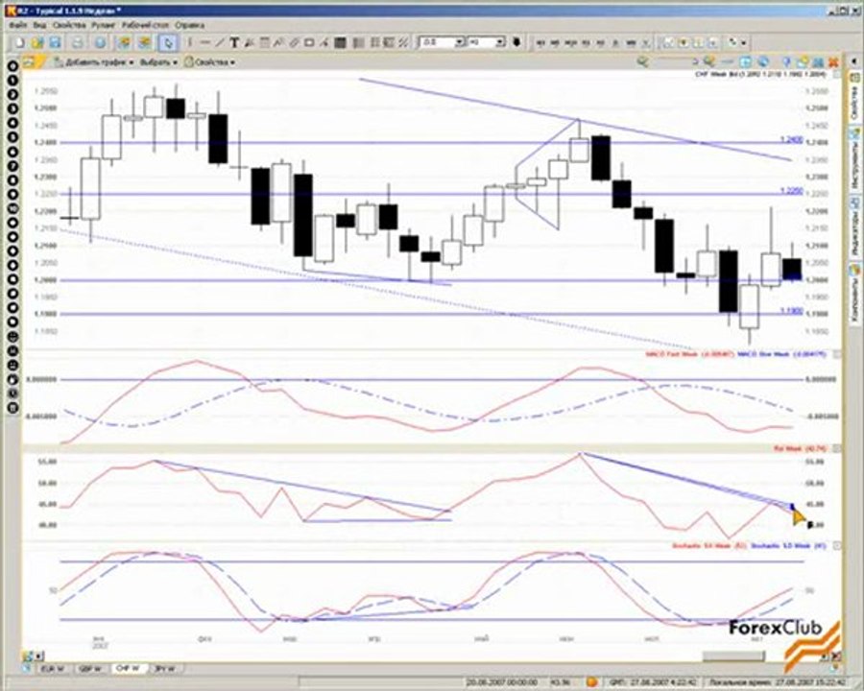864x691 pixels.
Task: Click the bottom round button in left strip
Action: point(12,408)
